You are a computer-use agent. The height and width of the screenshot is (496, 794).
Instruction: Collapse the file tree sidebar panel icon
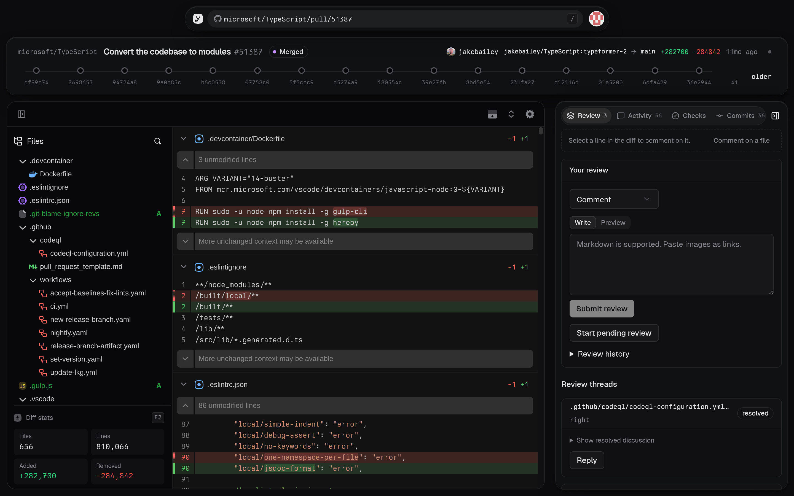coord(21,114)
